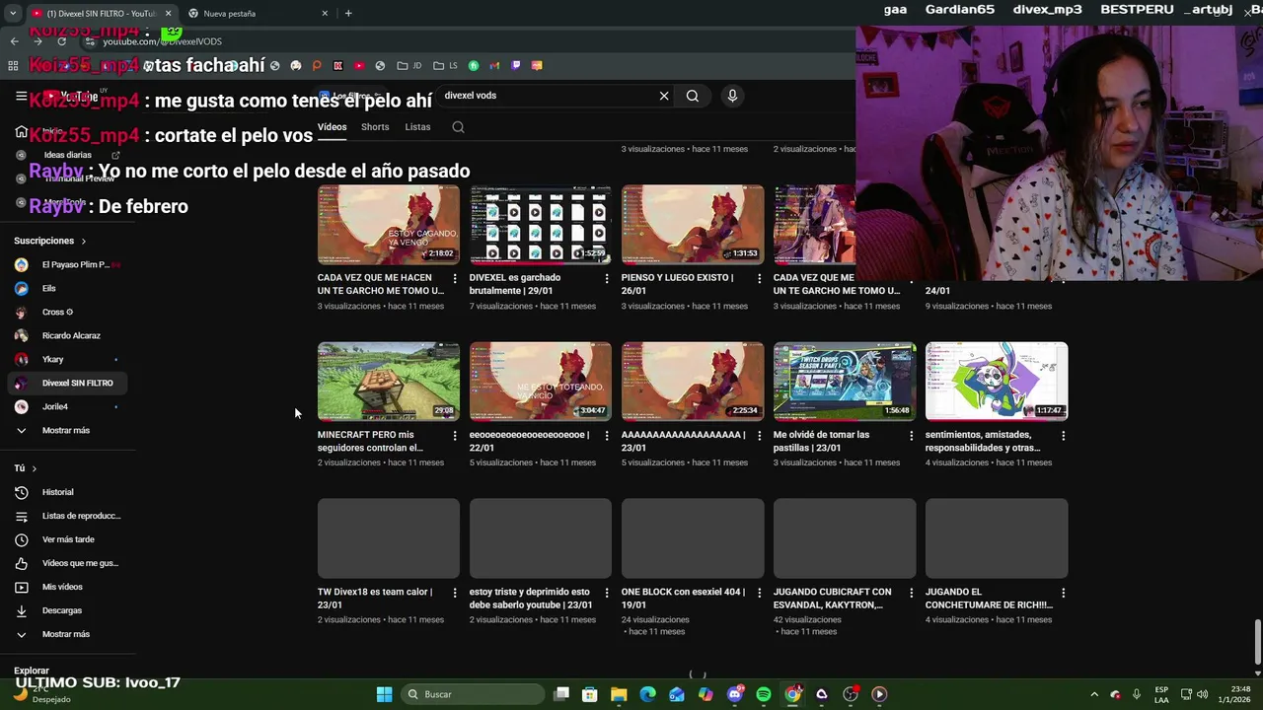1263x710 pixels.
Task: Open the volume control in system tray
Action: 1203,694
